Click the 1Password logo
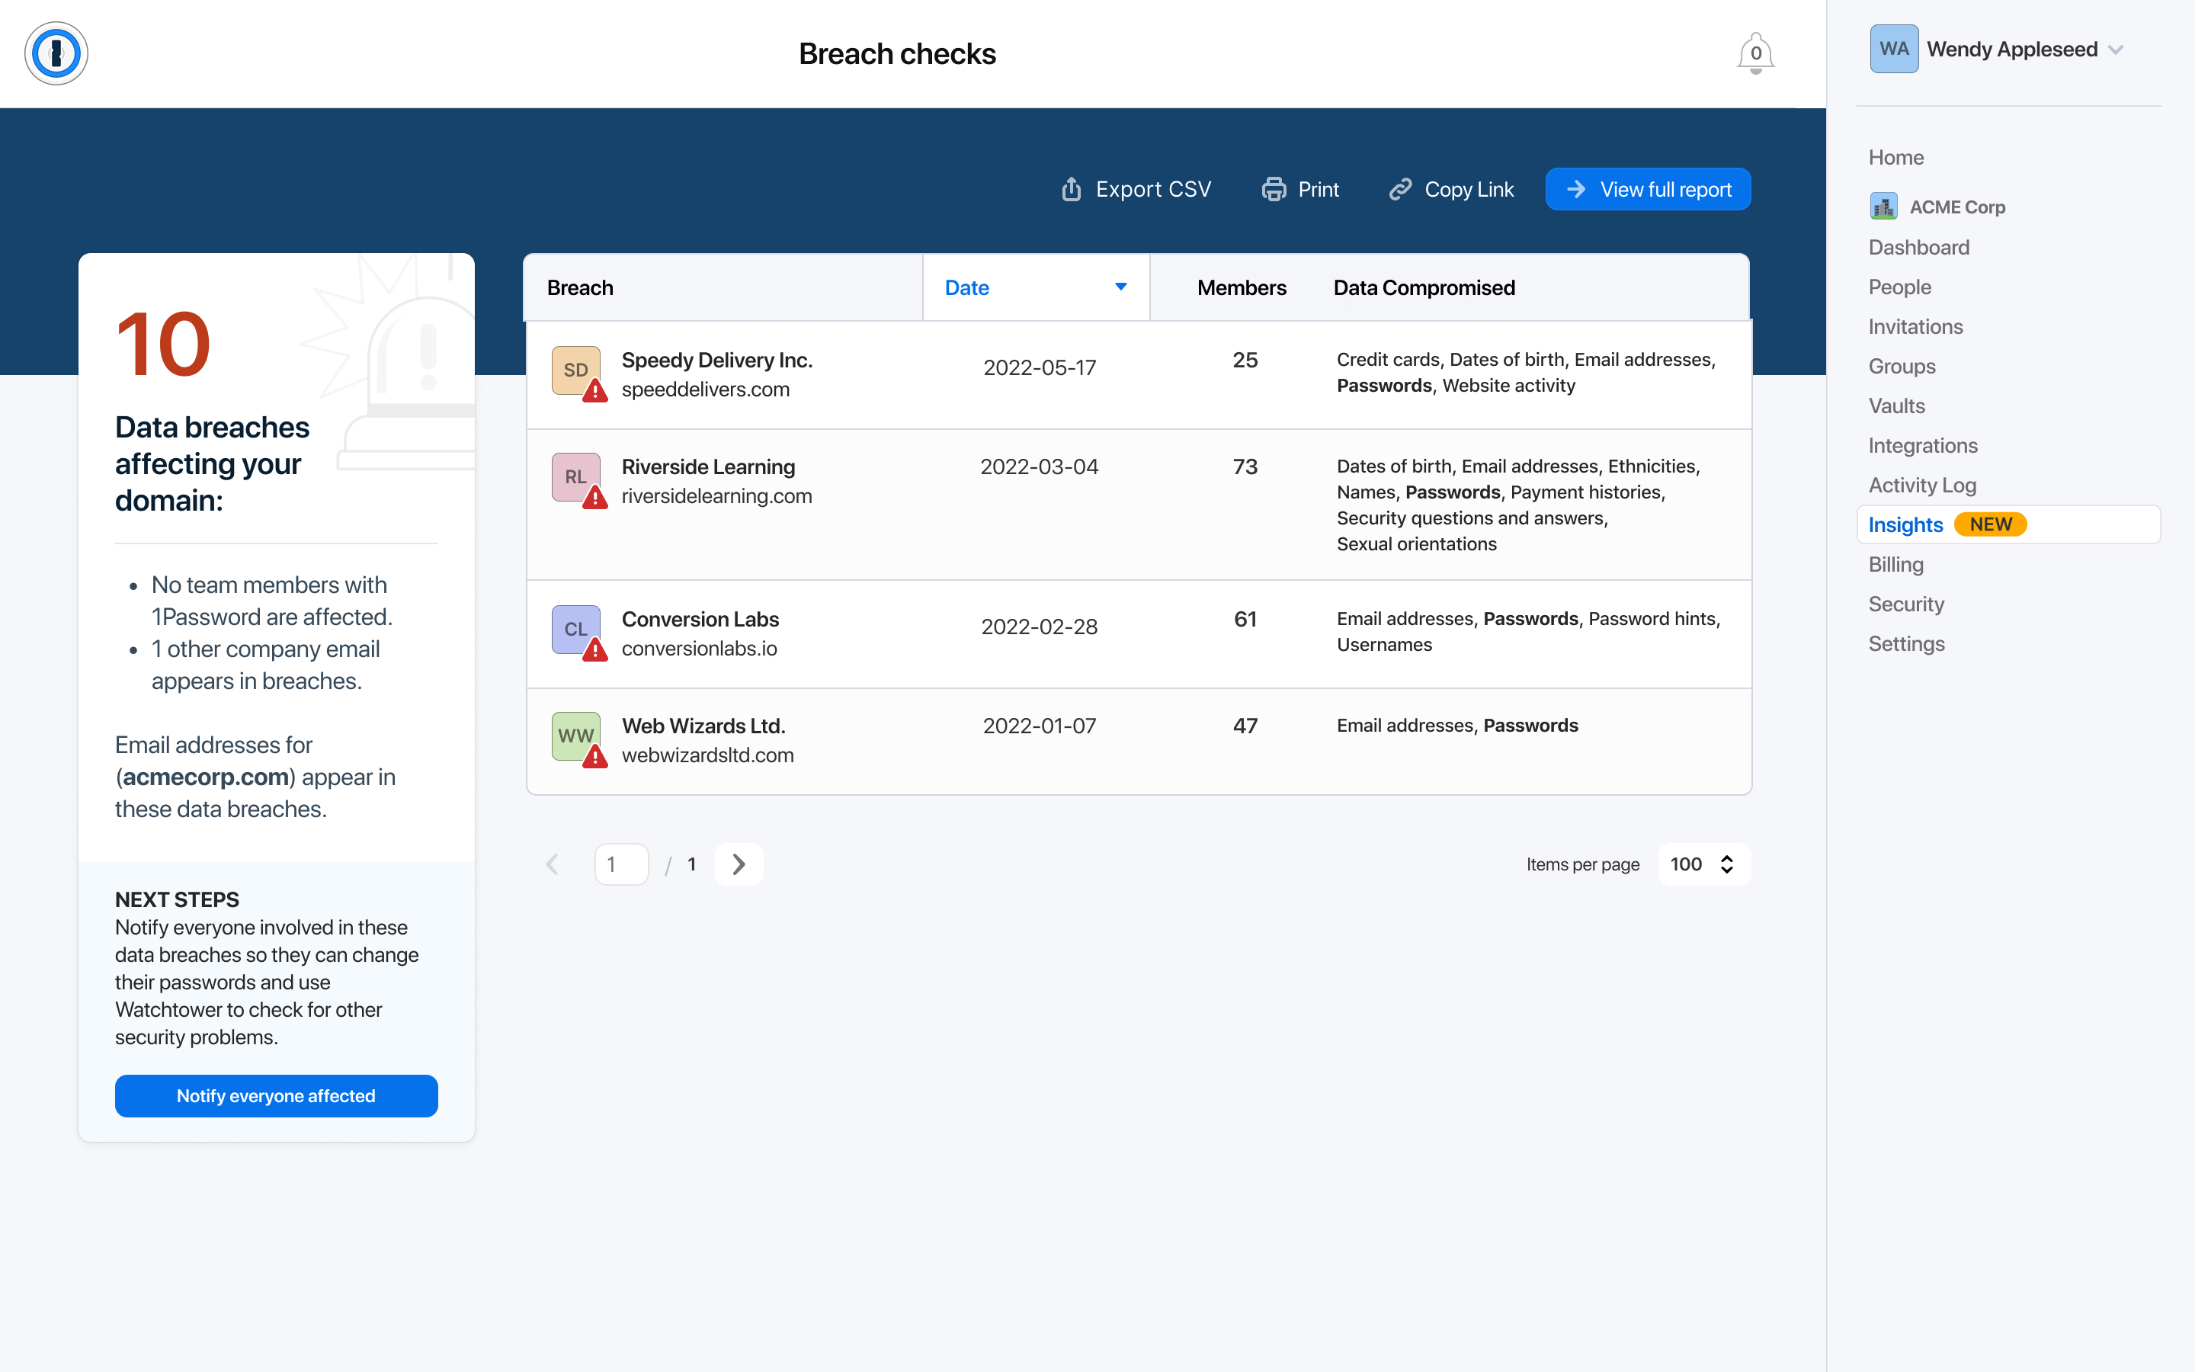This screenshot has height=1372, width=2195. point(57,53)
